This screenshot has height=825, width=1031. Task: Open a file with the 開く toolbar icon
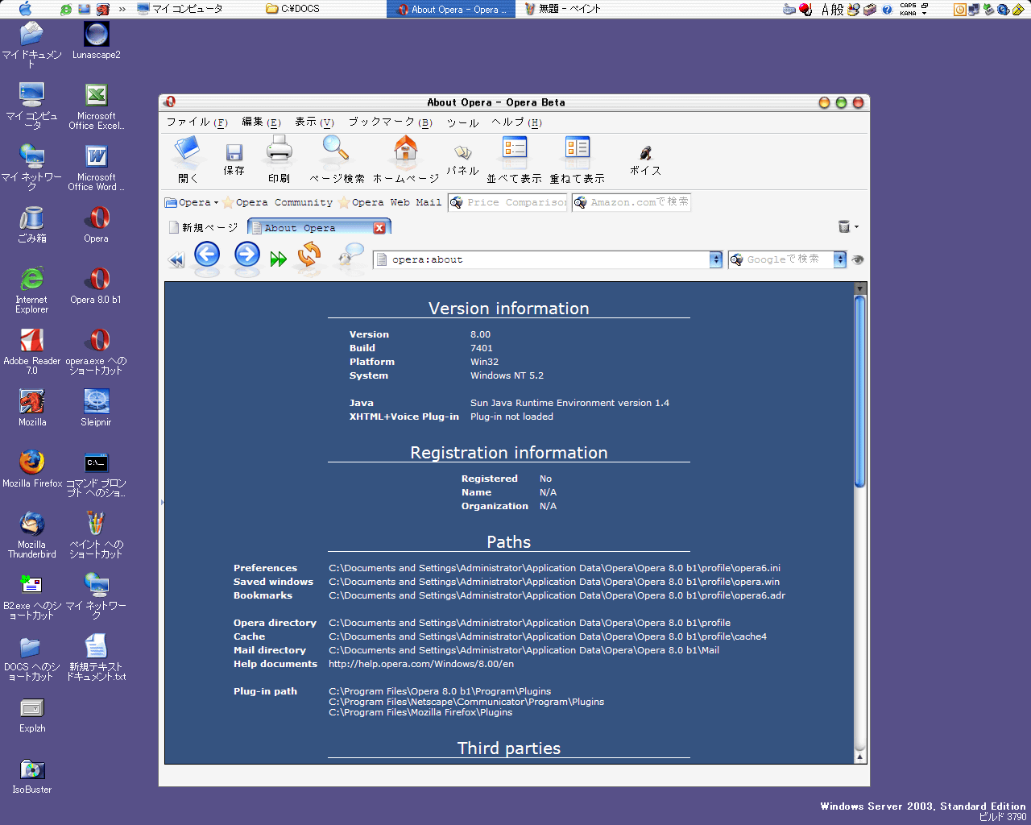click(x=188, y=160)
